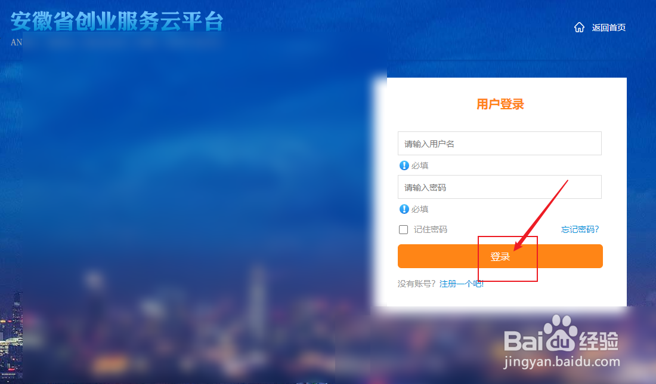Click the 记住密码 label text
This screenshot has width=656, height=384.
pos(431,229)
